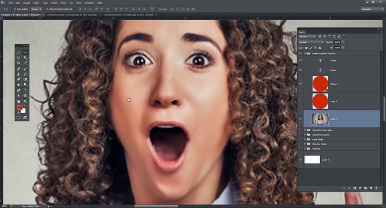
Task: Hide the Raster text layer
Action: point(301,70)
